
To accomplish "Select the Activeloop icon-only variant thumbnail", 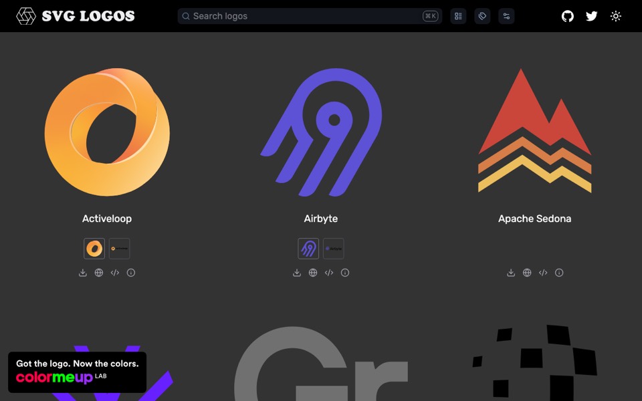I will (94, 249).
